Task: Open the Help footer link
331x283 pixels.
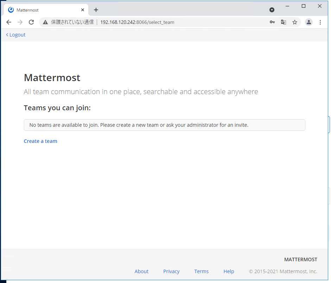Action: [x=229, y=271]
